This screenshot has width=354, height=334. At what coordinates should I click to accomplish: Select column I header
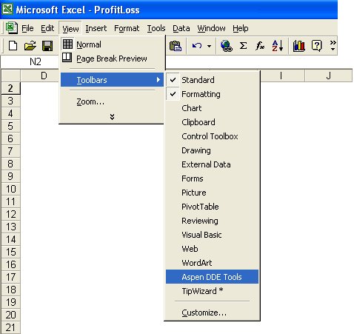pyautogui.click(x=282, y=76)
